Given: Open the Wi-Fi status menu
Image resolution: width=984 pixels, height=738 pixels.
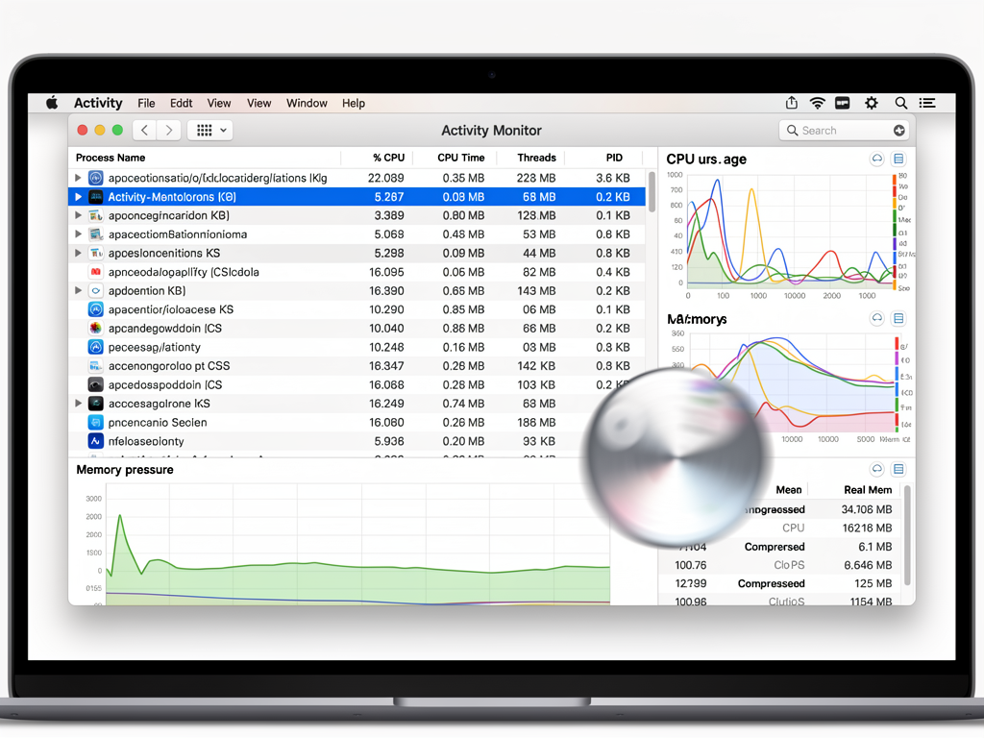Looking at the screenshot, I should pyautogui.click(x=817, y=103).
